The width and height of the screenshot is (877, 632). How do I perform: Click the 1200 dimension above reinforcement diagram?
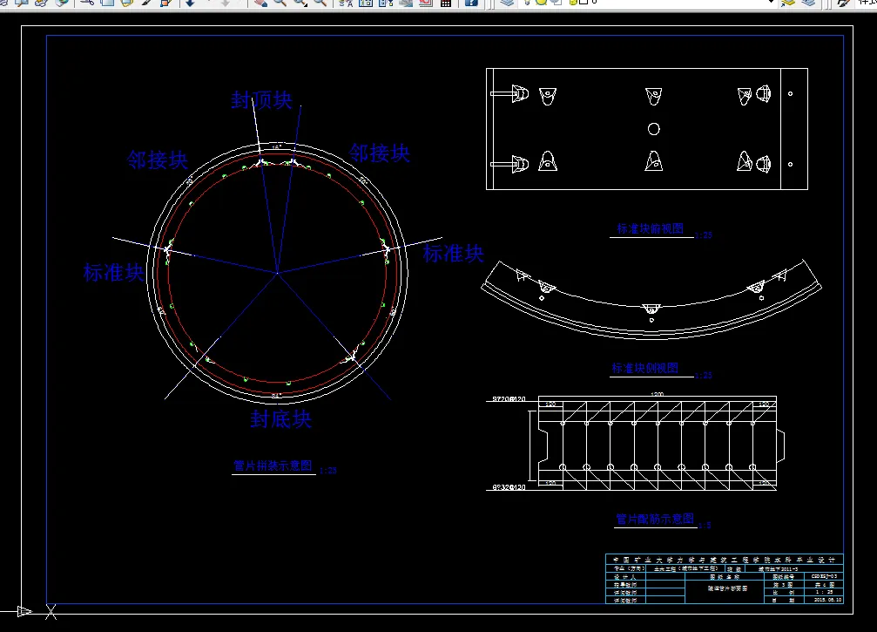click(x=658, y=394)
